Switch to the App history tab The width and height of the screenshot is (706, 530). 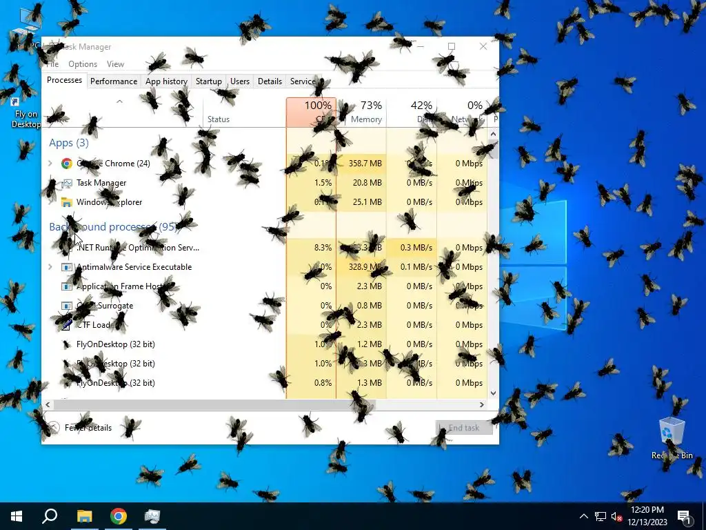[x=166, y=81]
